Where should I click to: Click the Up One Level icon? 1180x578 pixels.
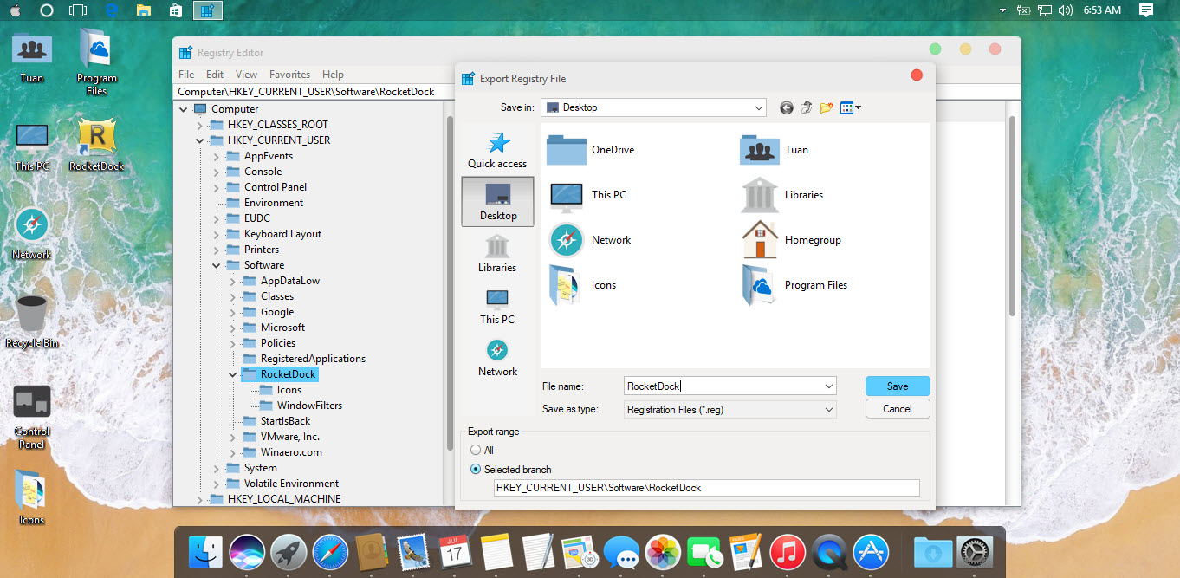click(x=805, y=107)
